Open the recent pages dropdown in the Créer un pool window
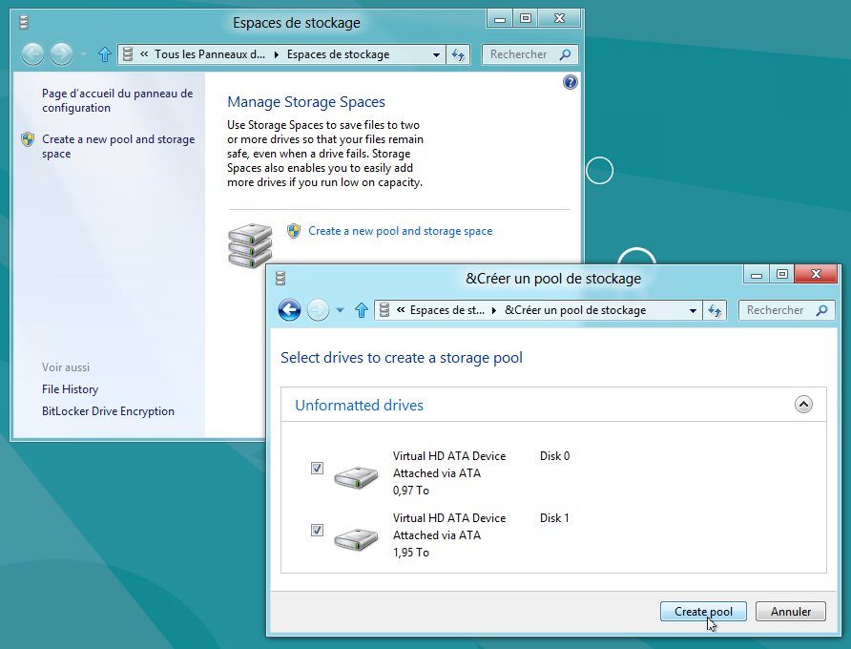The image size is (851, 649). (x=340, y=310)
